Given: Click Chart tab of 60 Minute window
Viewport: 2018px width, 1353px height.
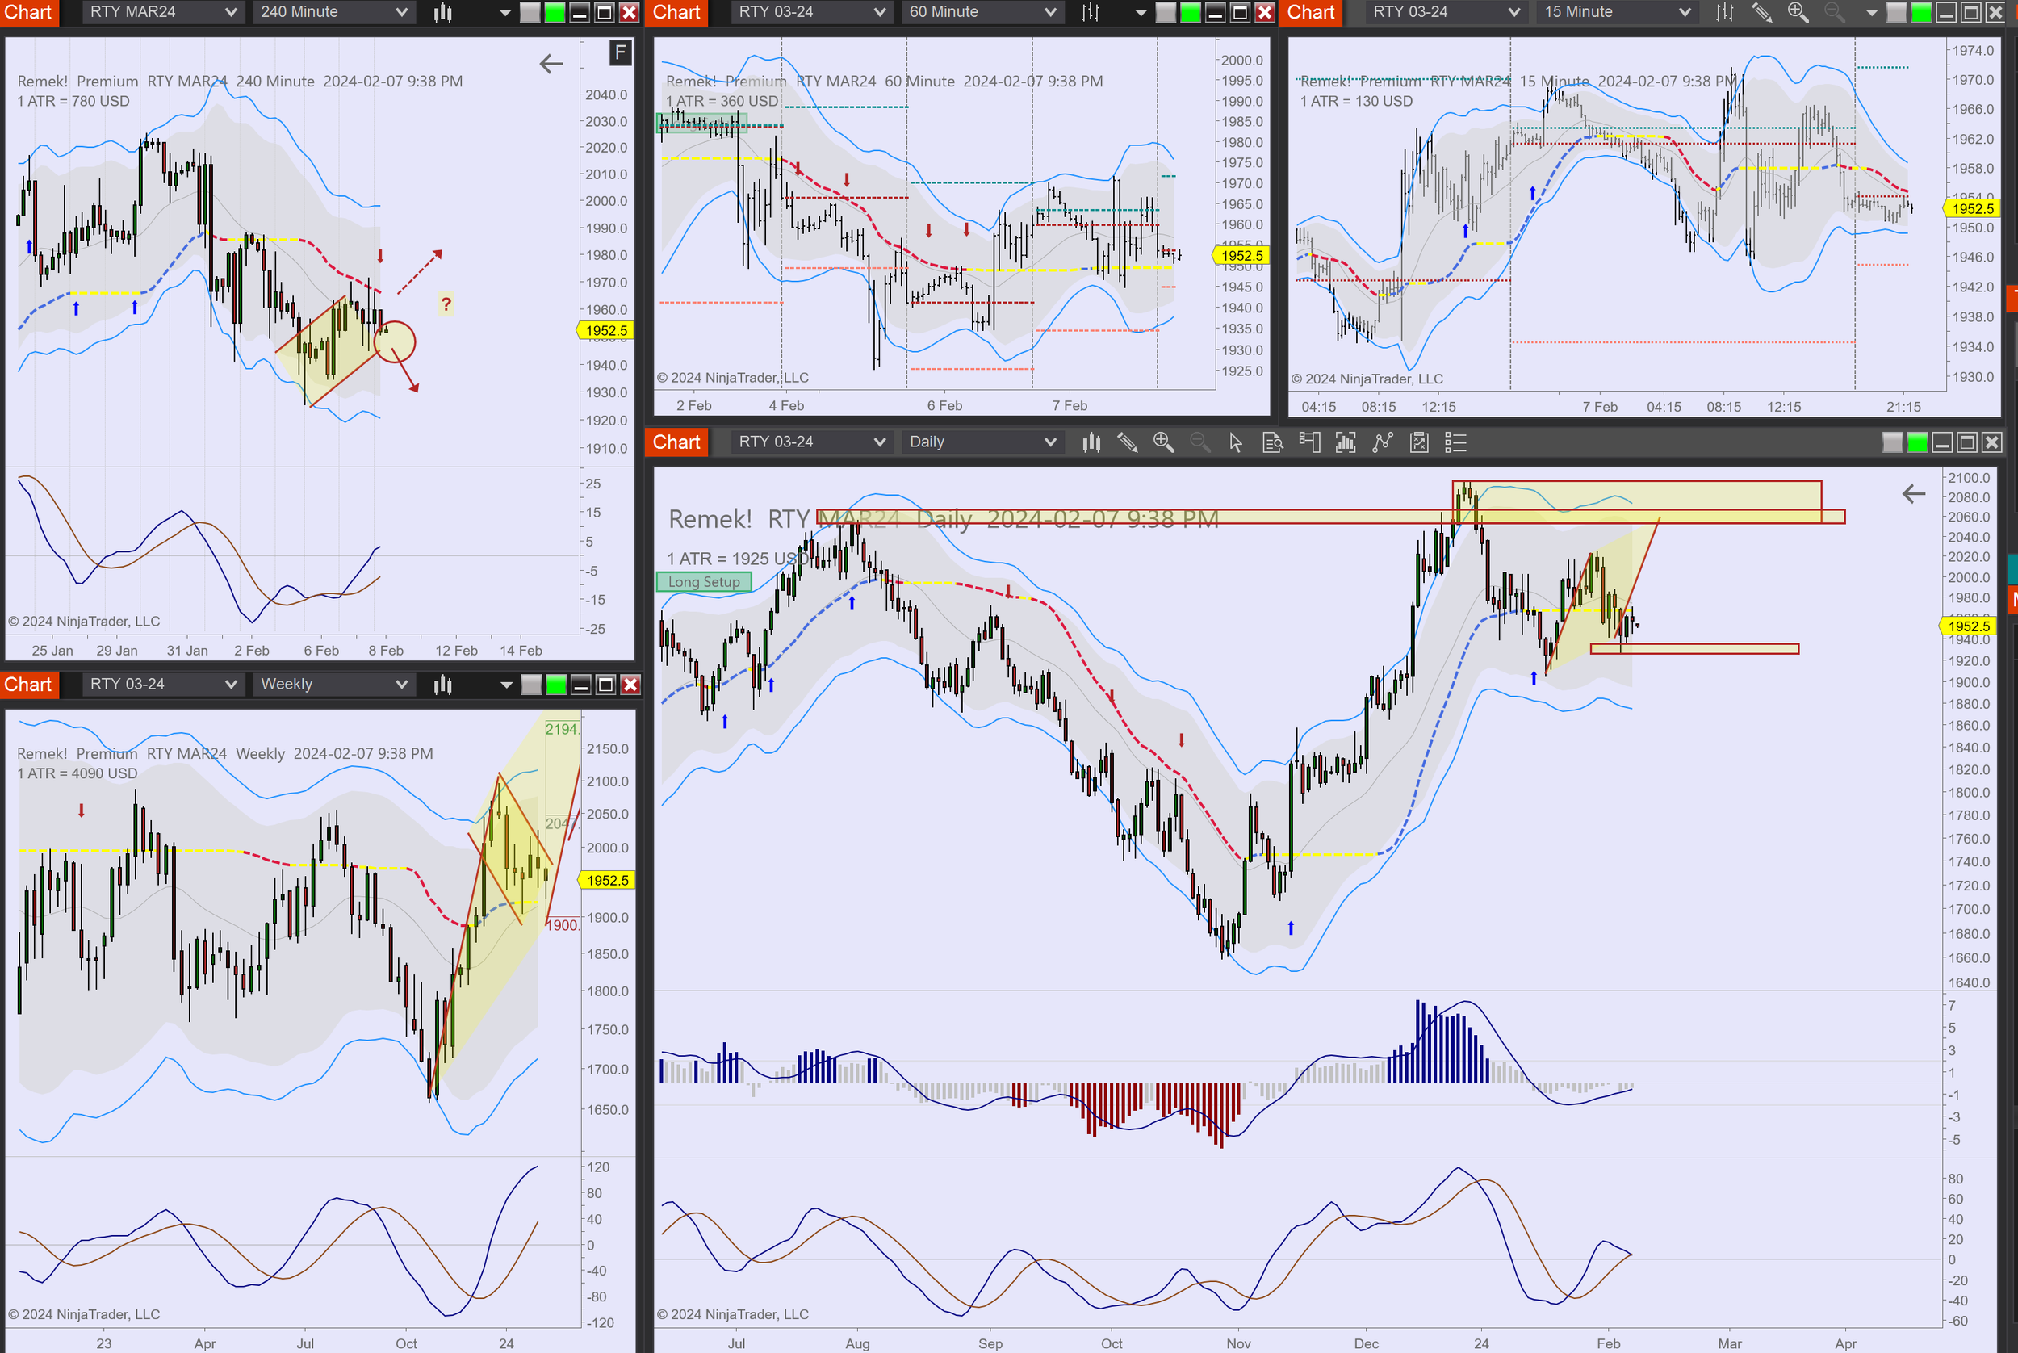Looking at the screenshot, I should point(676,12).
